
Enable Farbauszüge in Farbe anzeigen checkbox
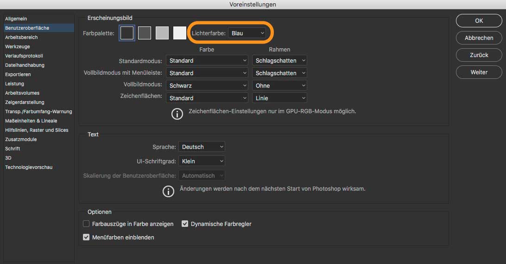[86, 224]
